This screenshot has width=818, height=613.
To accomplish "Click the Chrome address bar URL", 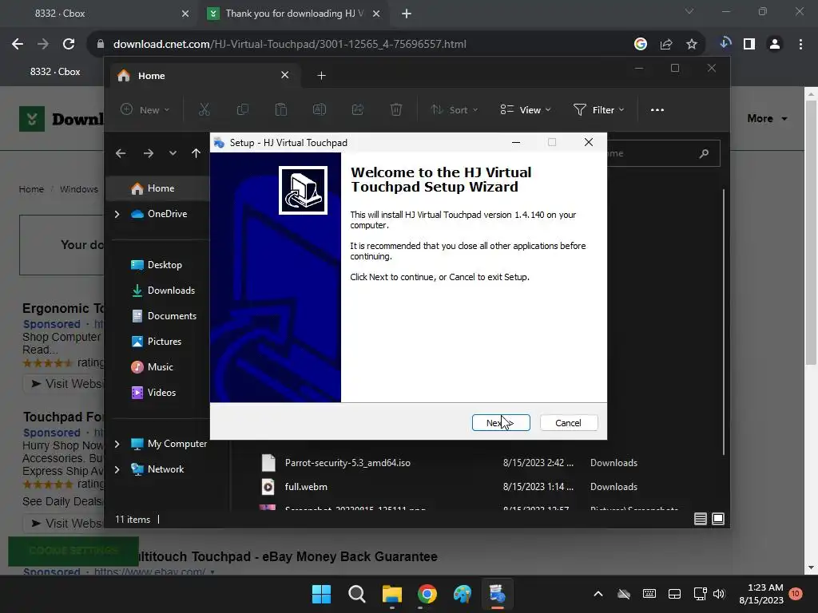I will [x=289, y=45].
